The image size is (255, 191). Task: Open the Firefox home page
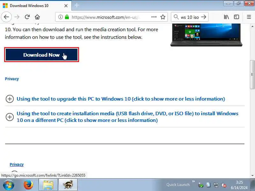click(37, 17)
